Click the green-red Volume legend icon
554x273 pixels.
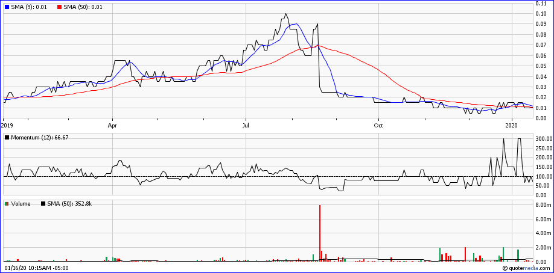[7, 204]
